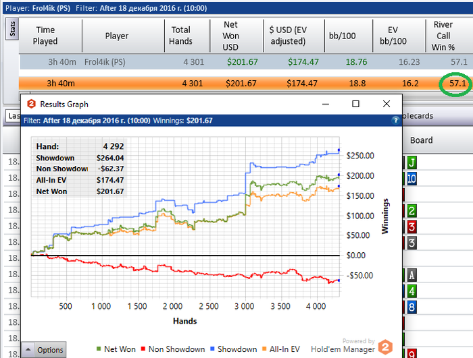The image size is (473, 358).
Task: Click gray A board card
Action: 412,275
